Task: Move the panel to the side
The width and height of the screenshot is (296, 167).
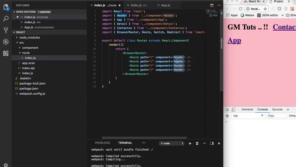Action: tap(212, 143)
